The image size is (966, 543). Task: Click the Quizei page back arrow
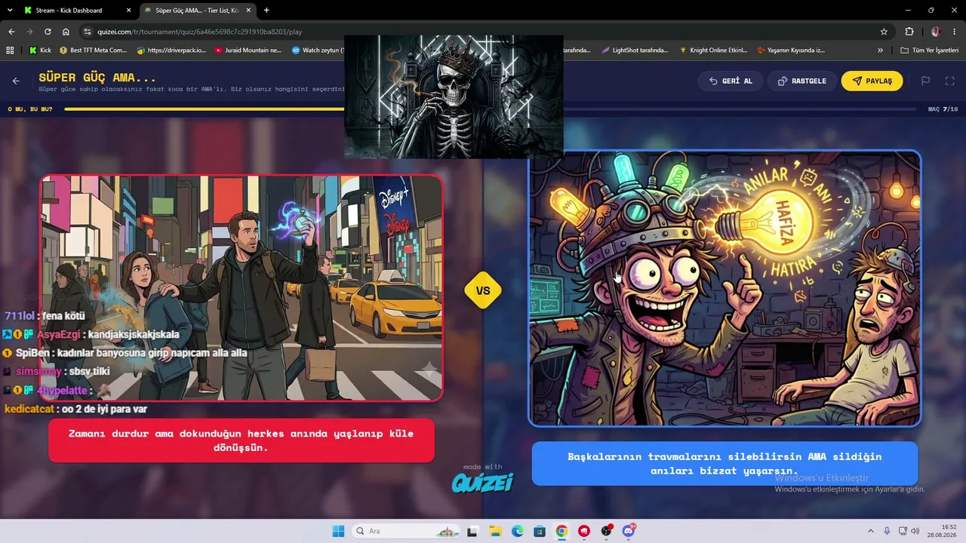tap(16, 81)
